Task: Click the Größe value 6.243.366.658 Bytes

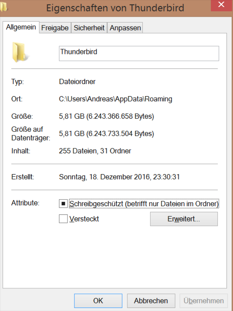Action: (x=106, y=116)
